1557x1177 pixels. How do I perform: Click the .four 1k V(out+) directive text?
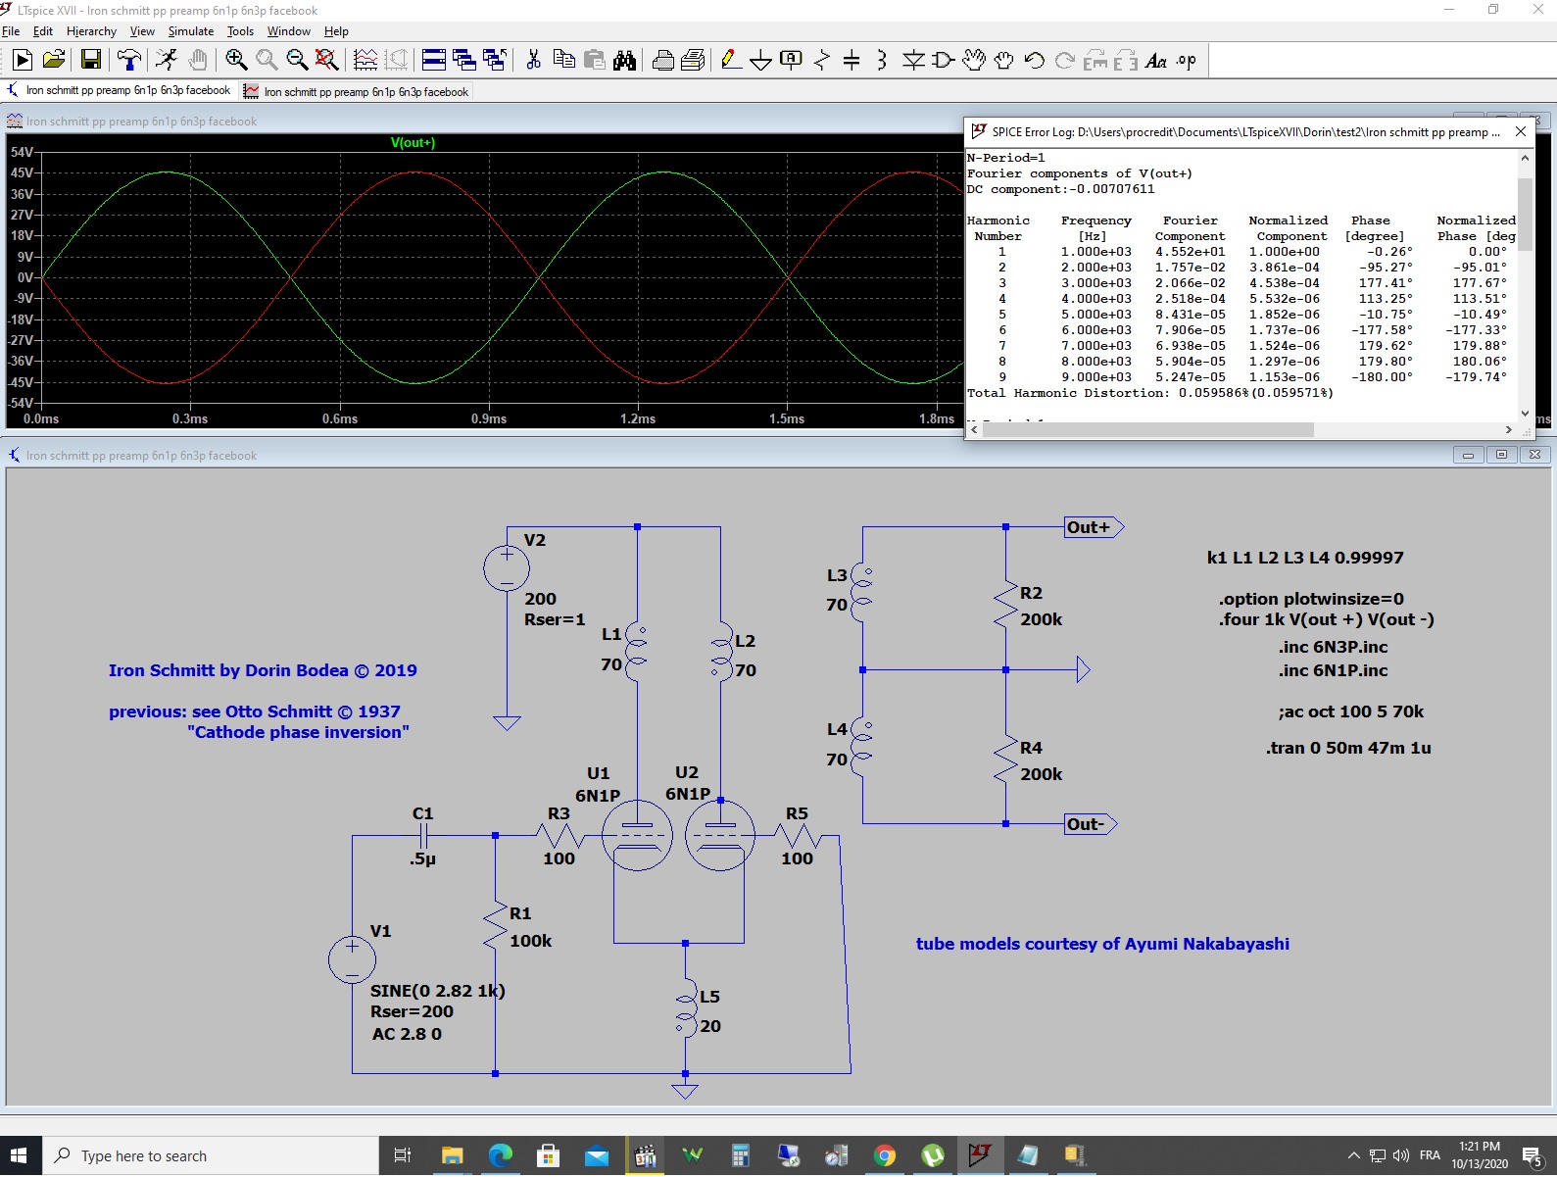[1327, 619]
